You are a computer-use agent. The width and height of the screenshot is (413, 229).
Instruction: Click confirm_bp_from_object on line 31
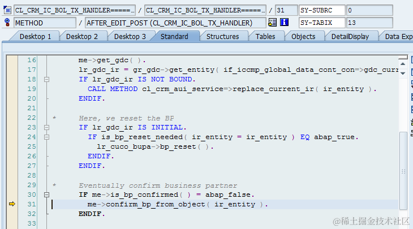pos(156,204)
